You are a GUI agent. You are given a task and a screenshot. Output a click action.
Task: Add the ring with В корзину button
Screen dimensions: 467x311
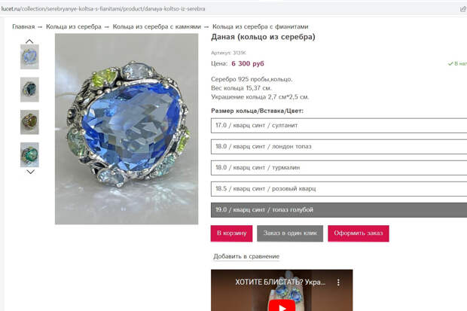click(x=231, y=233)
